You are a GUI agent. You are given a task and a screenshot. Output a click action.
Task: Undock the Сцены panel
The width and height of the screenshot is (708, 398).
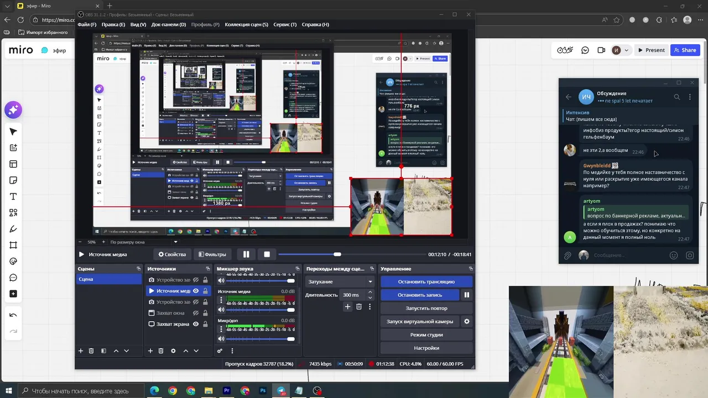tap(138, 269)
